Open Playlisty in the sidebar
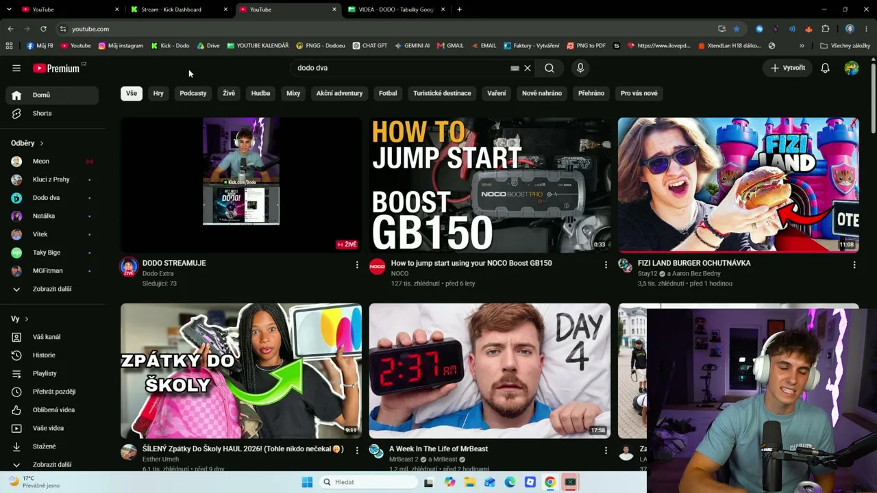Image resolution: width=877 pixels, height=493 pixels. click(x=52, y=373)
